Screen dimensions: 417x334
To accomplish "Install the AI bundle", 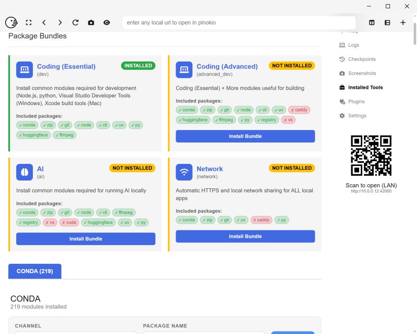I will tap(85, 239).
